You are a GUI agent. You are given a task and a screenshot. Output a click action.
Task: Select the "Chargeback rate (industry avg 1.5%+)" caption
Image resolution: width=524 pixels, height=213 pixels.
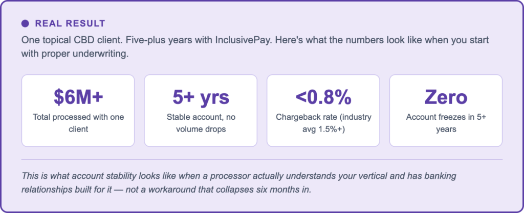coord(323,123)
